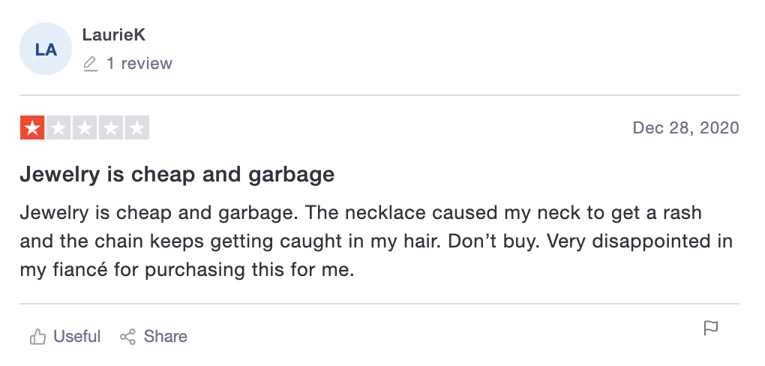
Task: Click the review body paragraph text
Action: coord(376,241)
